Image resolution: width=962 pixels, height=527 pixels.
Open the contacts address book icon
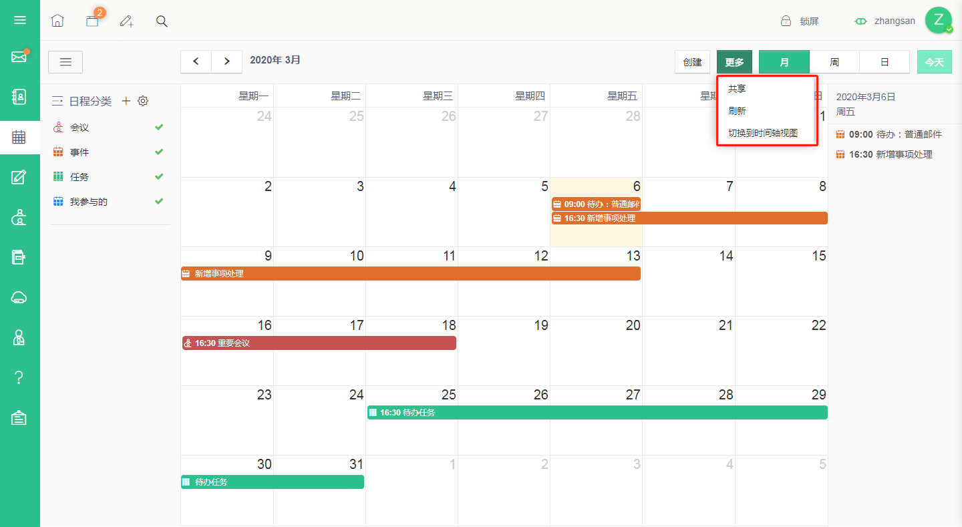point(19,97)
